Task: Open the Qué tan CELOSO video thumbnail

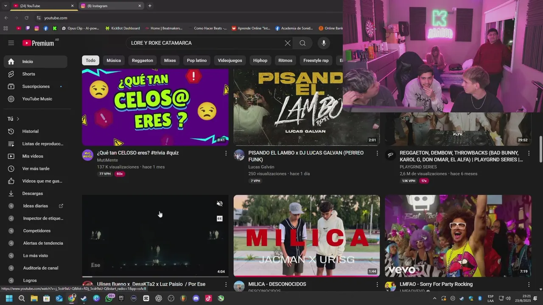Action: click(155, 107)
